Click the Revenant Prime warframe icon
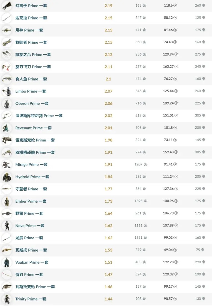Screen dimensions: 212x306 pyautogui.click(x=7, y=128)
